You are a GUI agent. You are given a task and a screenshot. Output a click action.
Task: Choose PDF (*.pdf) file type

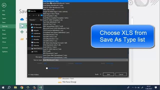pos(85,51)
